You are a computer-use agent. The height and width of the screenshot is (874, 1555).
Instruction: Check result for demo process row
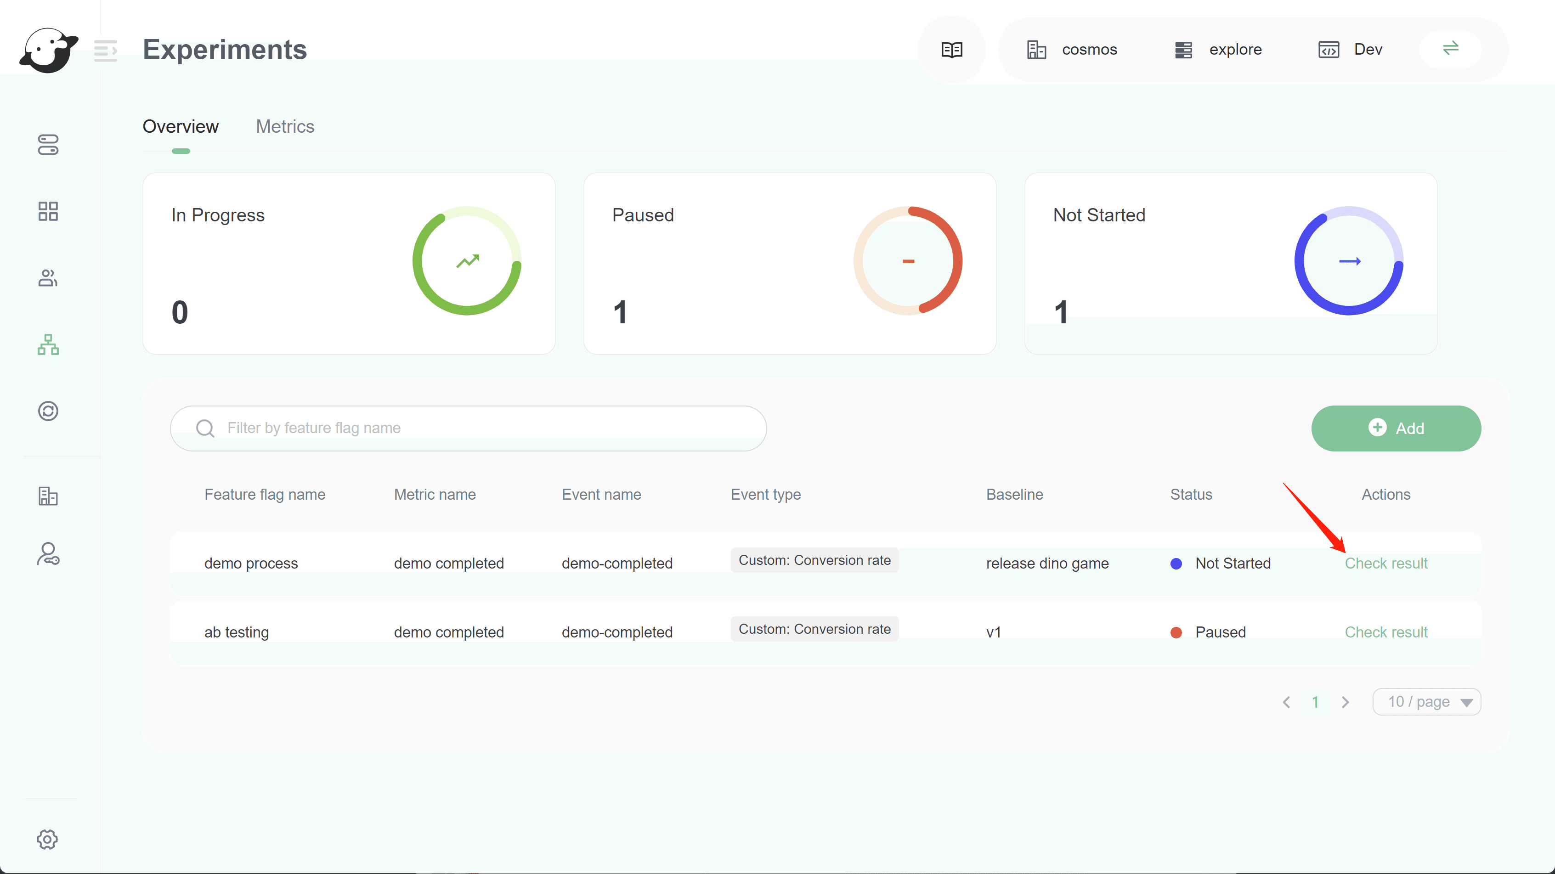pyautogui.click(x=1385, y=563)
